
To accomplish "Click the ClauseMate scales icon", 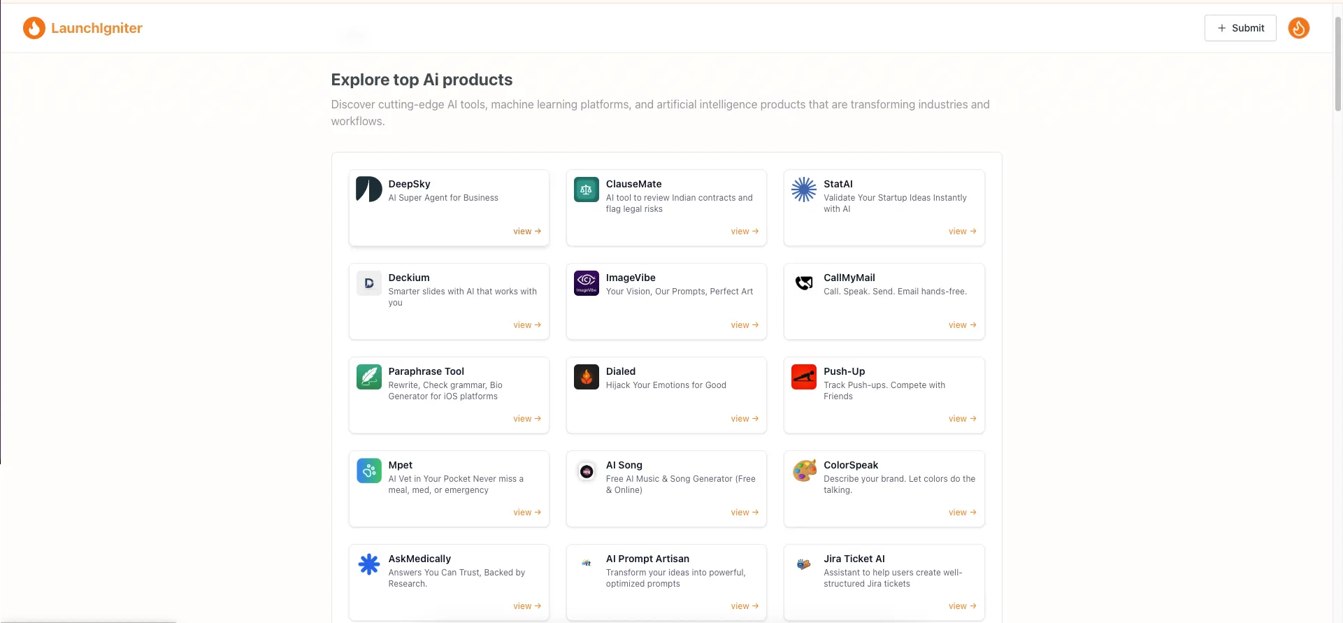I will coord(586,189).
